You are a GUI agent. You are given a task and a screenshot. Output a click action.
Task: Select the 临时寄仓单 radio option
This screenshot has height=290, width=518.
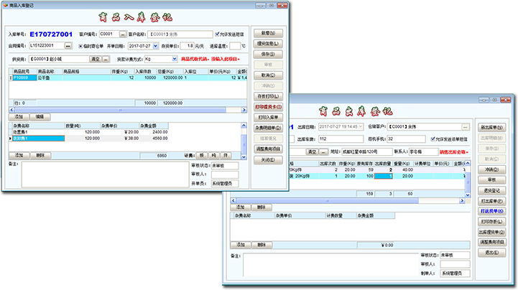(80, 46)
